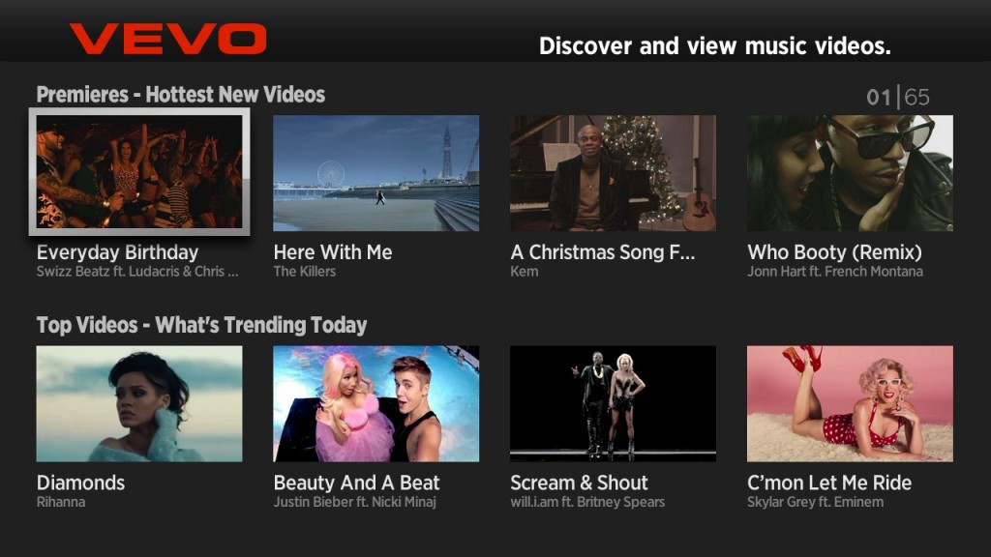Select the C'mon Let Me Ride thumbnail
The height and width of the screenshot is (557, 991).
coord(850,403)
